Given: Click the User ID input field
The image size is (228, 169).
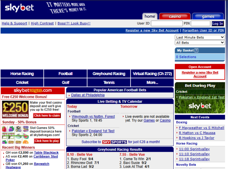Looking at the screenshot, I should pyautogui.click(x=167, y=23).
